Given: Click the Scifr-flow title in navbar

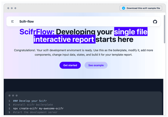Looking at the screenshot, I should coord(27,22).
